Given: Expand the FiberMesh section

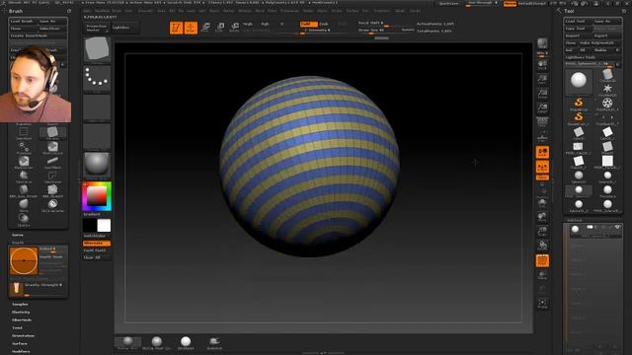Looking at the screenshot, I should (x=22, y=319).
